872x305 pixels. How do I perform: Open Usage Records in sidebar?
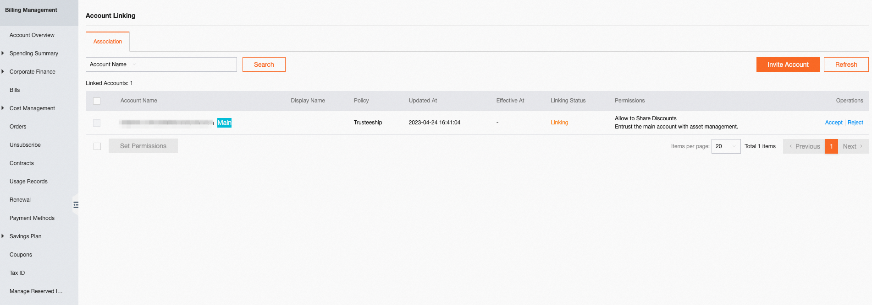28,182
